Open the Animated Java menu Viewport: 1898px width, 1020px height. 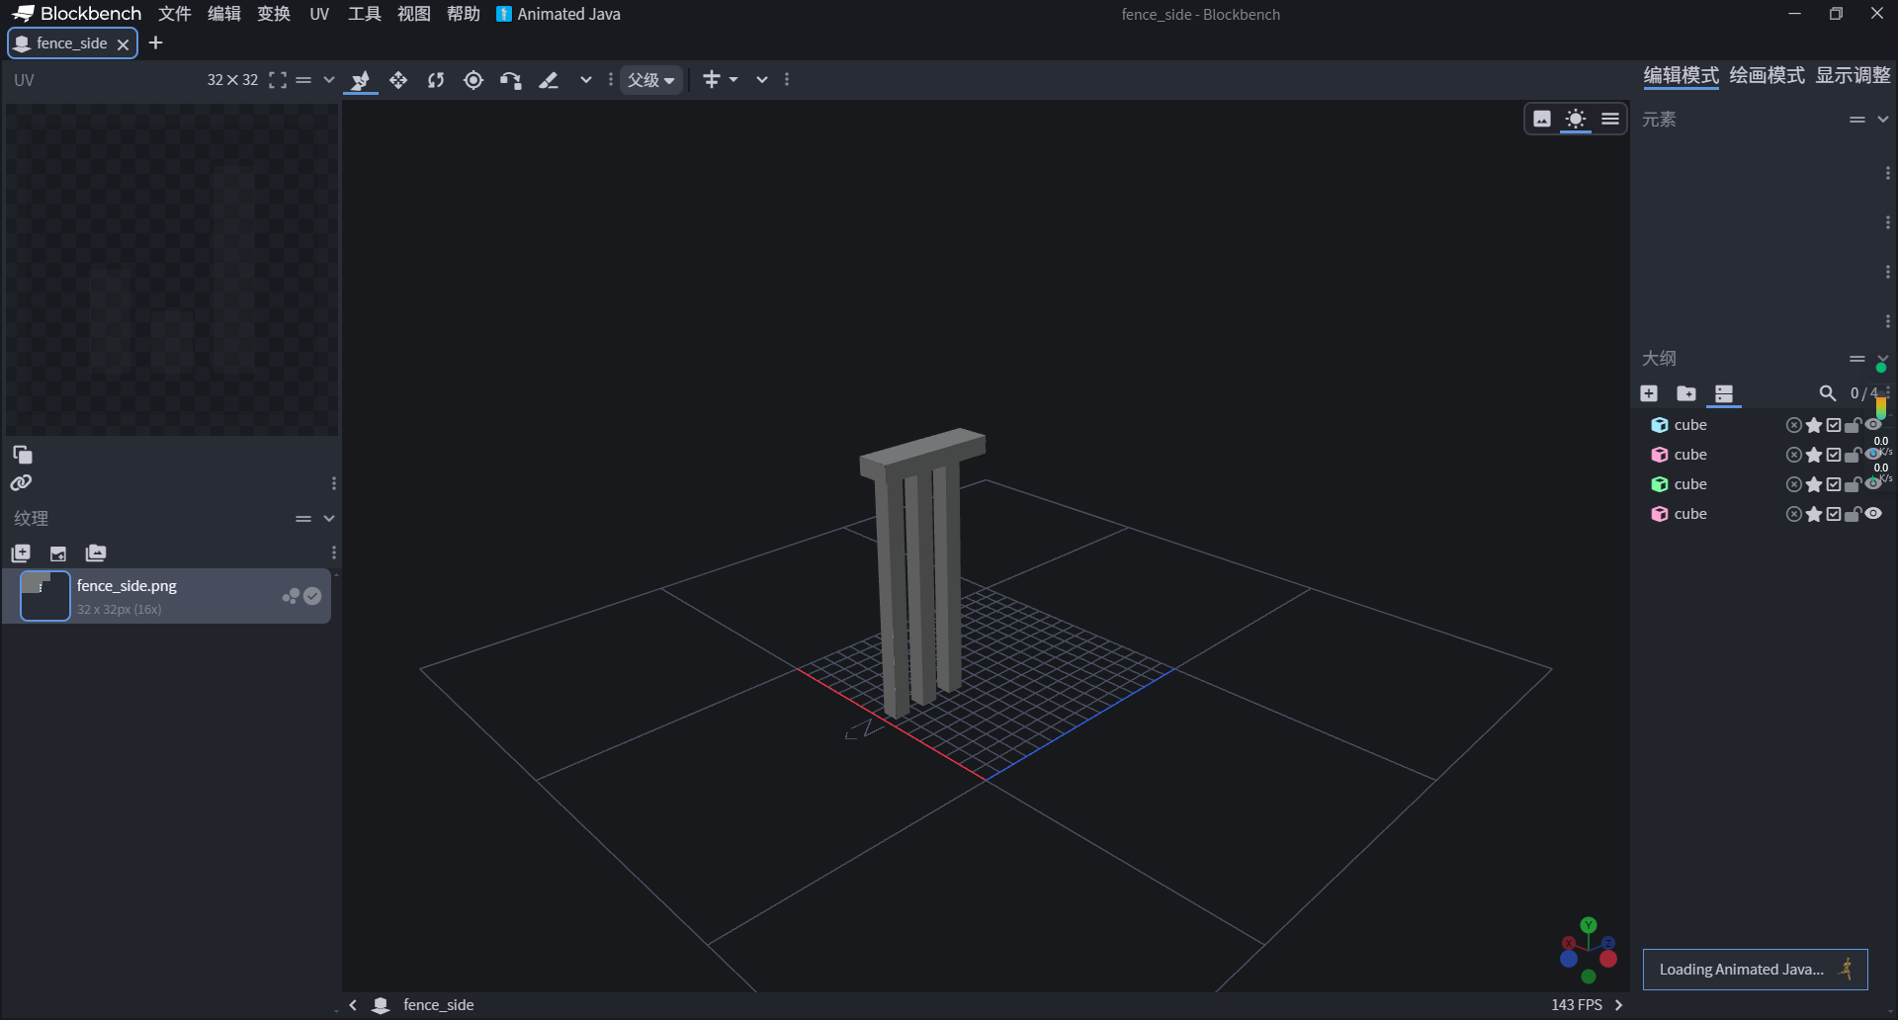(x=559, y=14)
